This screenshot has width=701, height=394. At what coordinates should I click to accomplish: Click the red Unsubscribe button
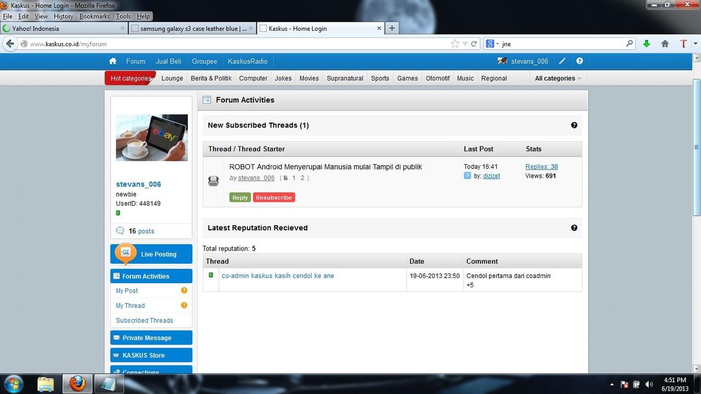point(274,198)
